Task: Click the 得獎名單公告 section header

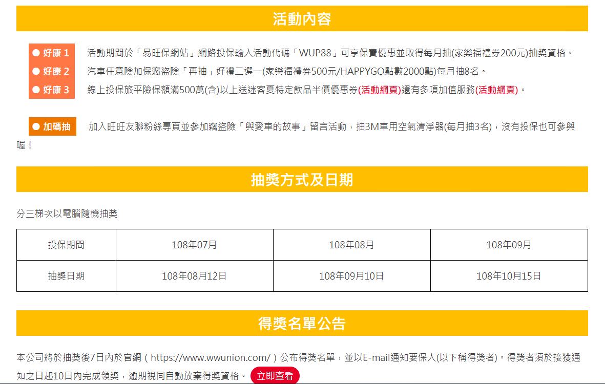Action: [x=302, y=323]
